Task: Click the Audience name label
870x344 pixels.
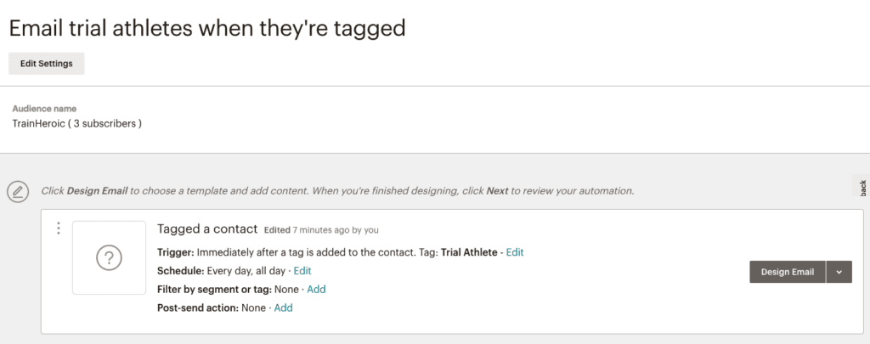Action: (x=44, y=109)
